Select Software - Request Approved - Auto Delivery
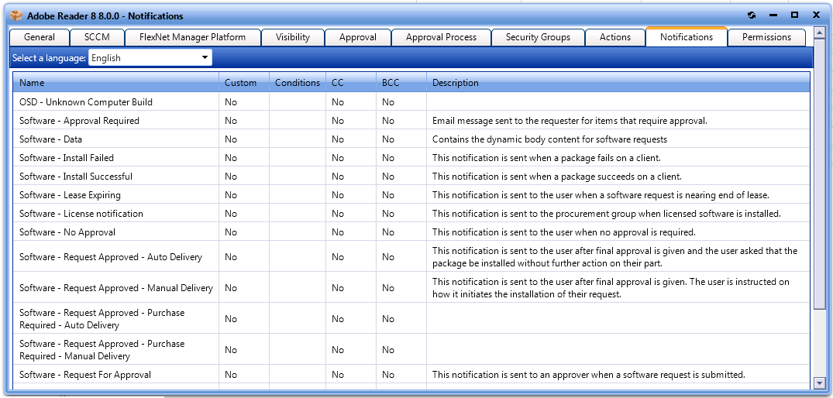833x398 pixels. [411, 257]
